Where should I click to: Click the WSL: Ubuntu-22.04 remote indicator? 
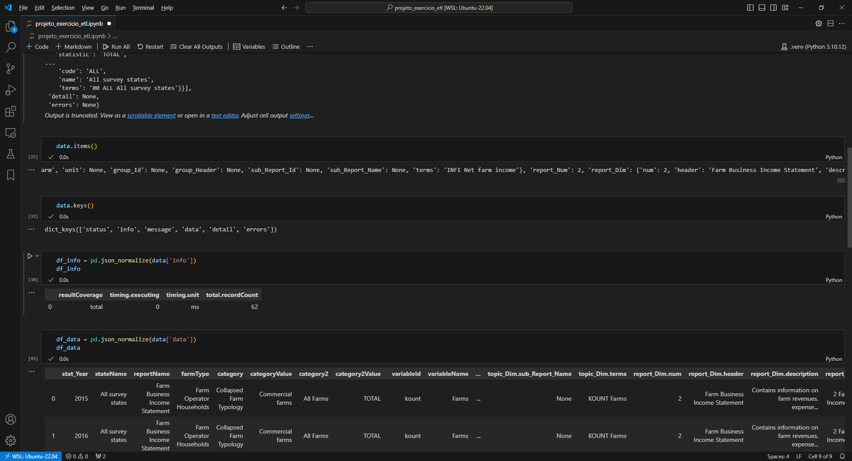[x=31, y=456]
